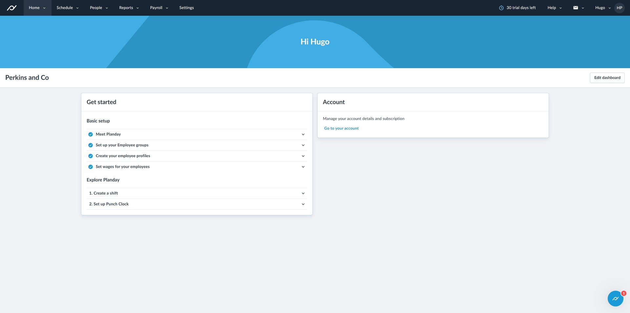Click the Meet Planday step title
The width and height of the screenshot is (630, 313).
(108, 134)
